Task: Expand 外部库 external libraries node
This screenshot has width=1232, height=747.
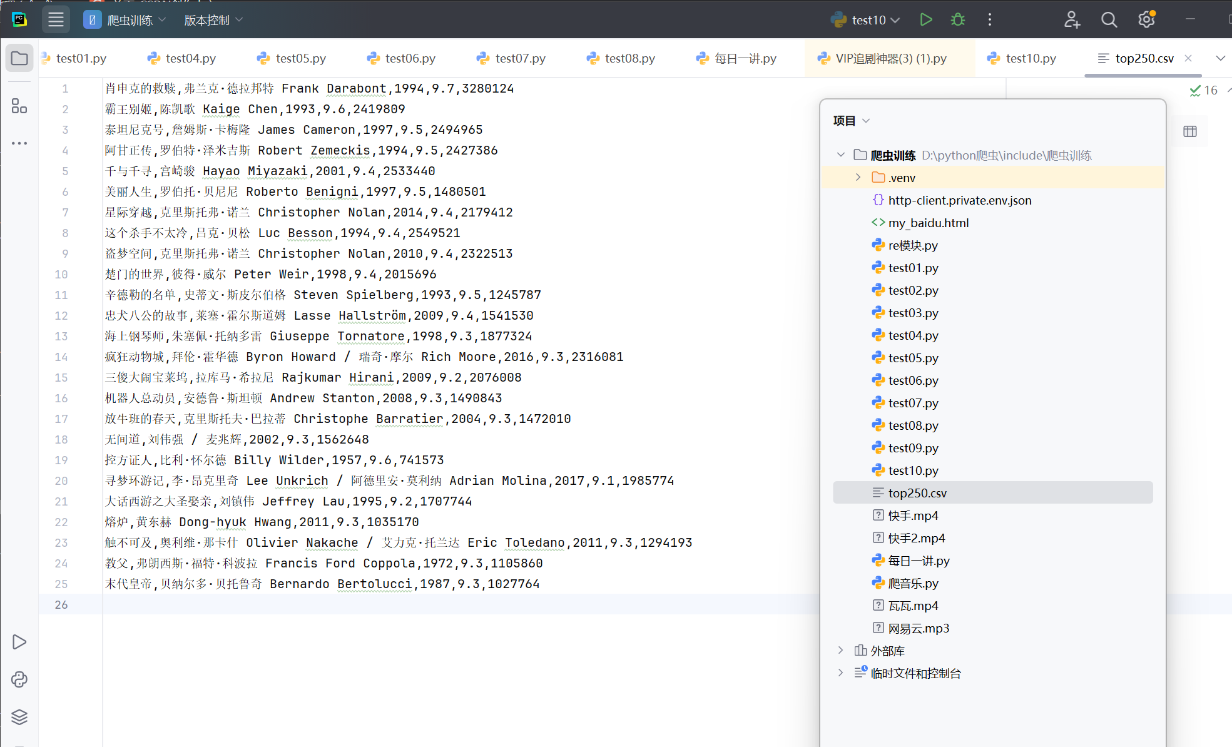Action: click(840, 651)
